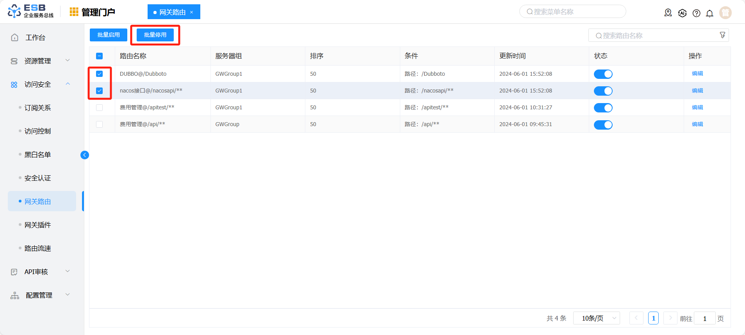The image size is (745, 335).
Task: Open the management portal grid icon
Action: 74,12
